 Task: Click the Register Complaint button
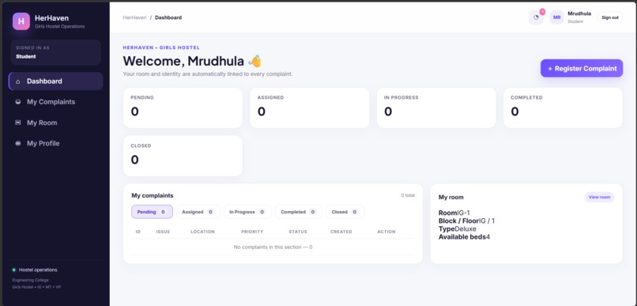click(x=582, y=68)
